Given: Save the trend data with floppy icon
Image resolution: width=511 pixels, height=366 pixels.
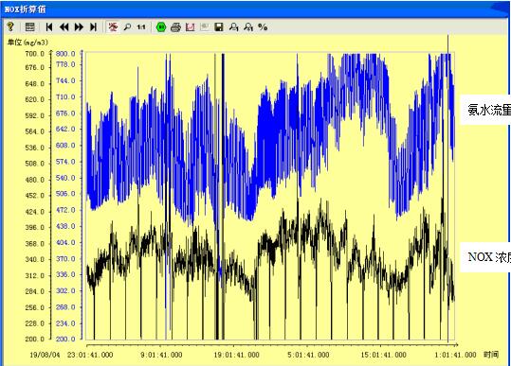Looking at the screenshot, I should coord(219,27).
